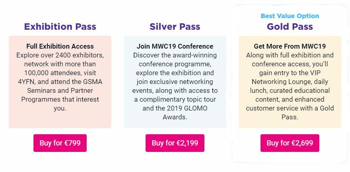Select the Exhibition Pass heading
Screen dimensions: 350x172
60,27
